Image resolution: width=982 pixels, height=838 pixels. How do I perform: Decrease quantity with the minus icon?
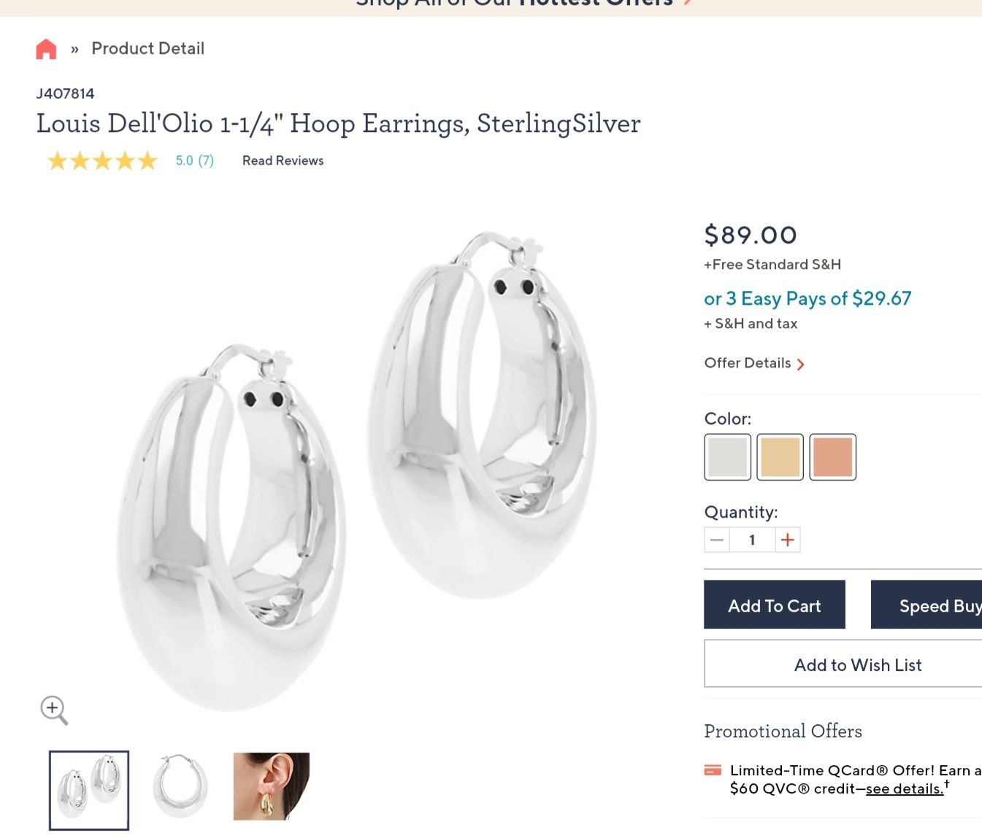(x=717, y=540)
